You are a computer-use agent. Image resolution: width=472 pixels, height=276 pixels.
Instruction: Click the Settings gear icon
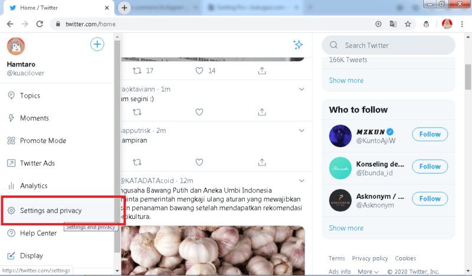point(11,211)
